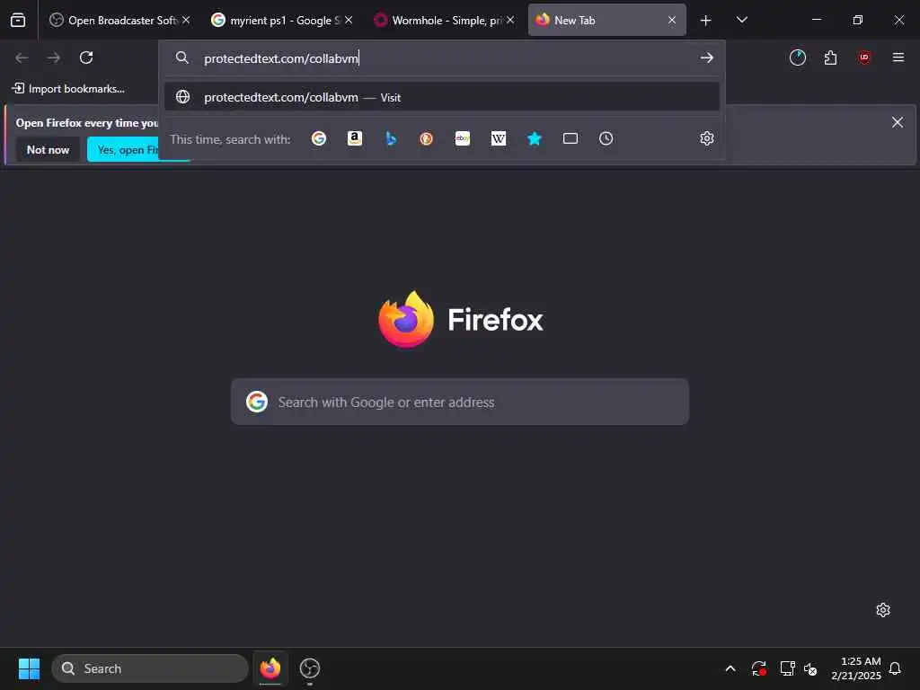Reload the current page

pyautogui.click(x=86, y=57)
